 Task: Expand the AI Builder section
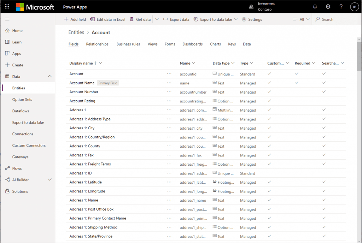tap(49, 179)
